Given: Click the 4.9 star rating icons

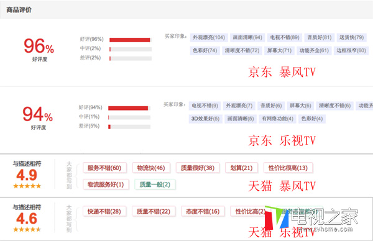Looking at the screenshot, I should (x=27, y=186).
